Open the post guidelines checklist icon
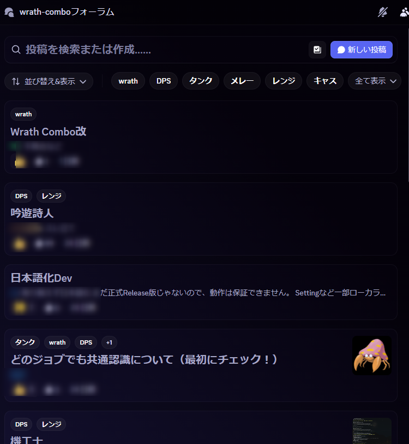Viewport: 409px width, 444px height. (x=317, y=50)
